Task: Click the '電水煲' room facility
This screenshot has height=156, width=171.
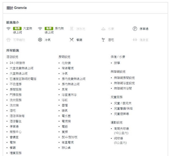Action: point(66,116)
